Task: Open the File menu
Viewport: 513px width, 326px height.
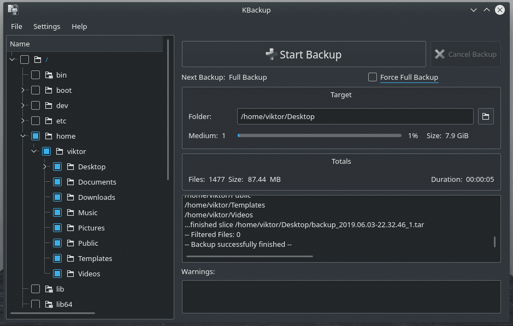Action: [16, 27]
